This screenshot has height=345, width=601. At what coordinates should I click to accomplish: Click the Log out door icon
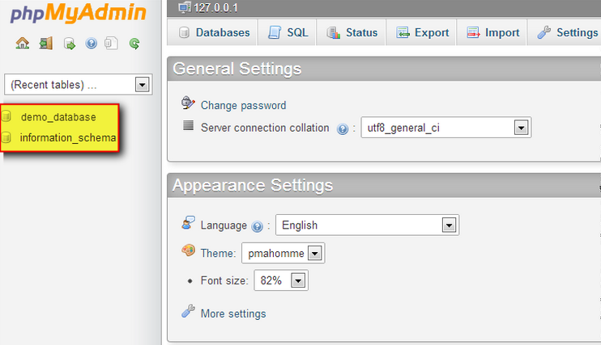point(45,44)
